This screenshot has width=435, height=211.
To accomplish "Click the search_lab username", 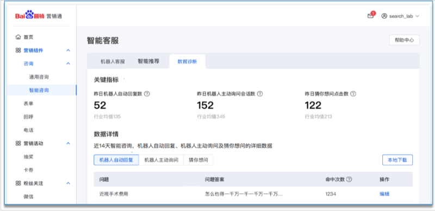I will click(401, 16).
